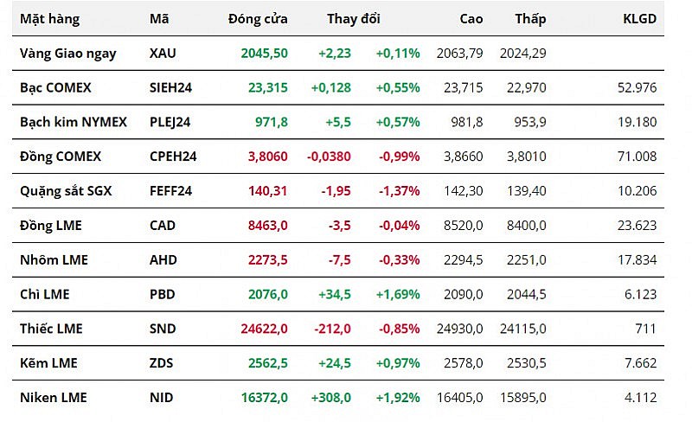This screenshot has height=422, width=692.
Task: Click the Đồng COMEX row label
Action: 61,157
